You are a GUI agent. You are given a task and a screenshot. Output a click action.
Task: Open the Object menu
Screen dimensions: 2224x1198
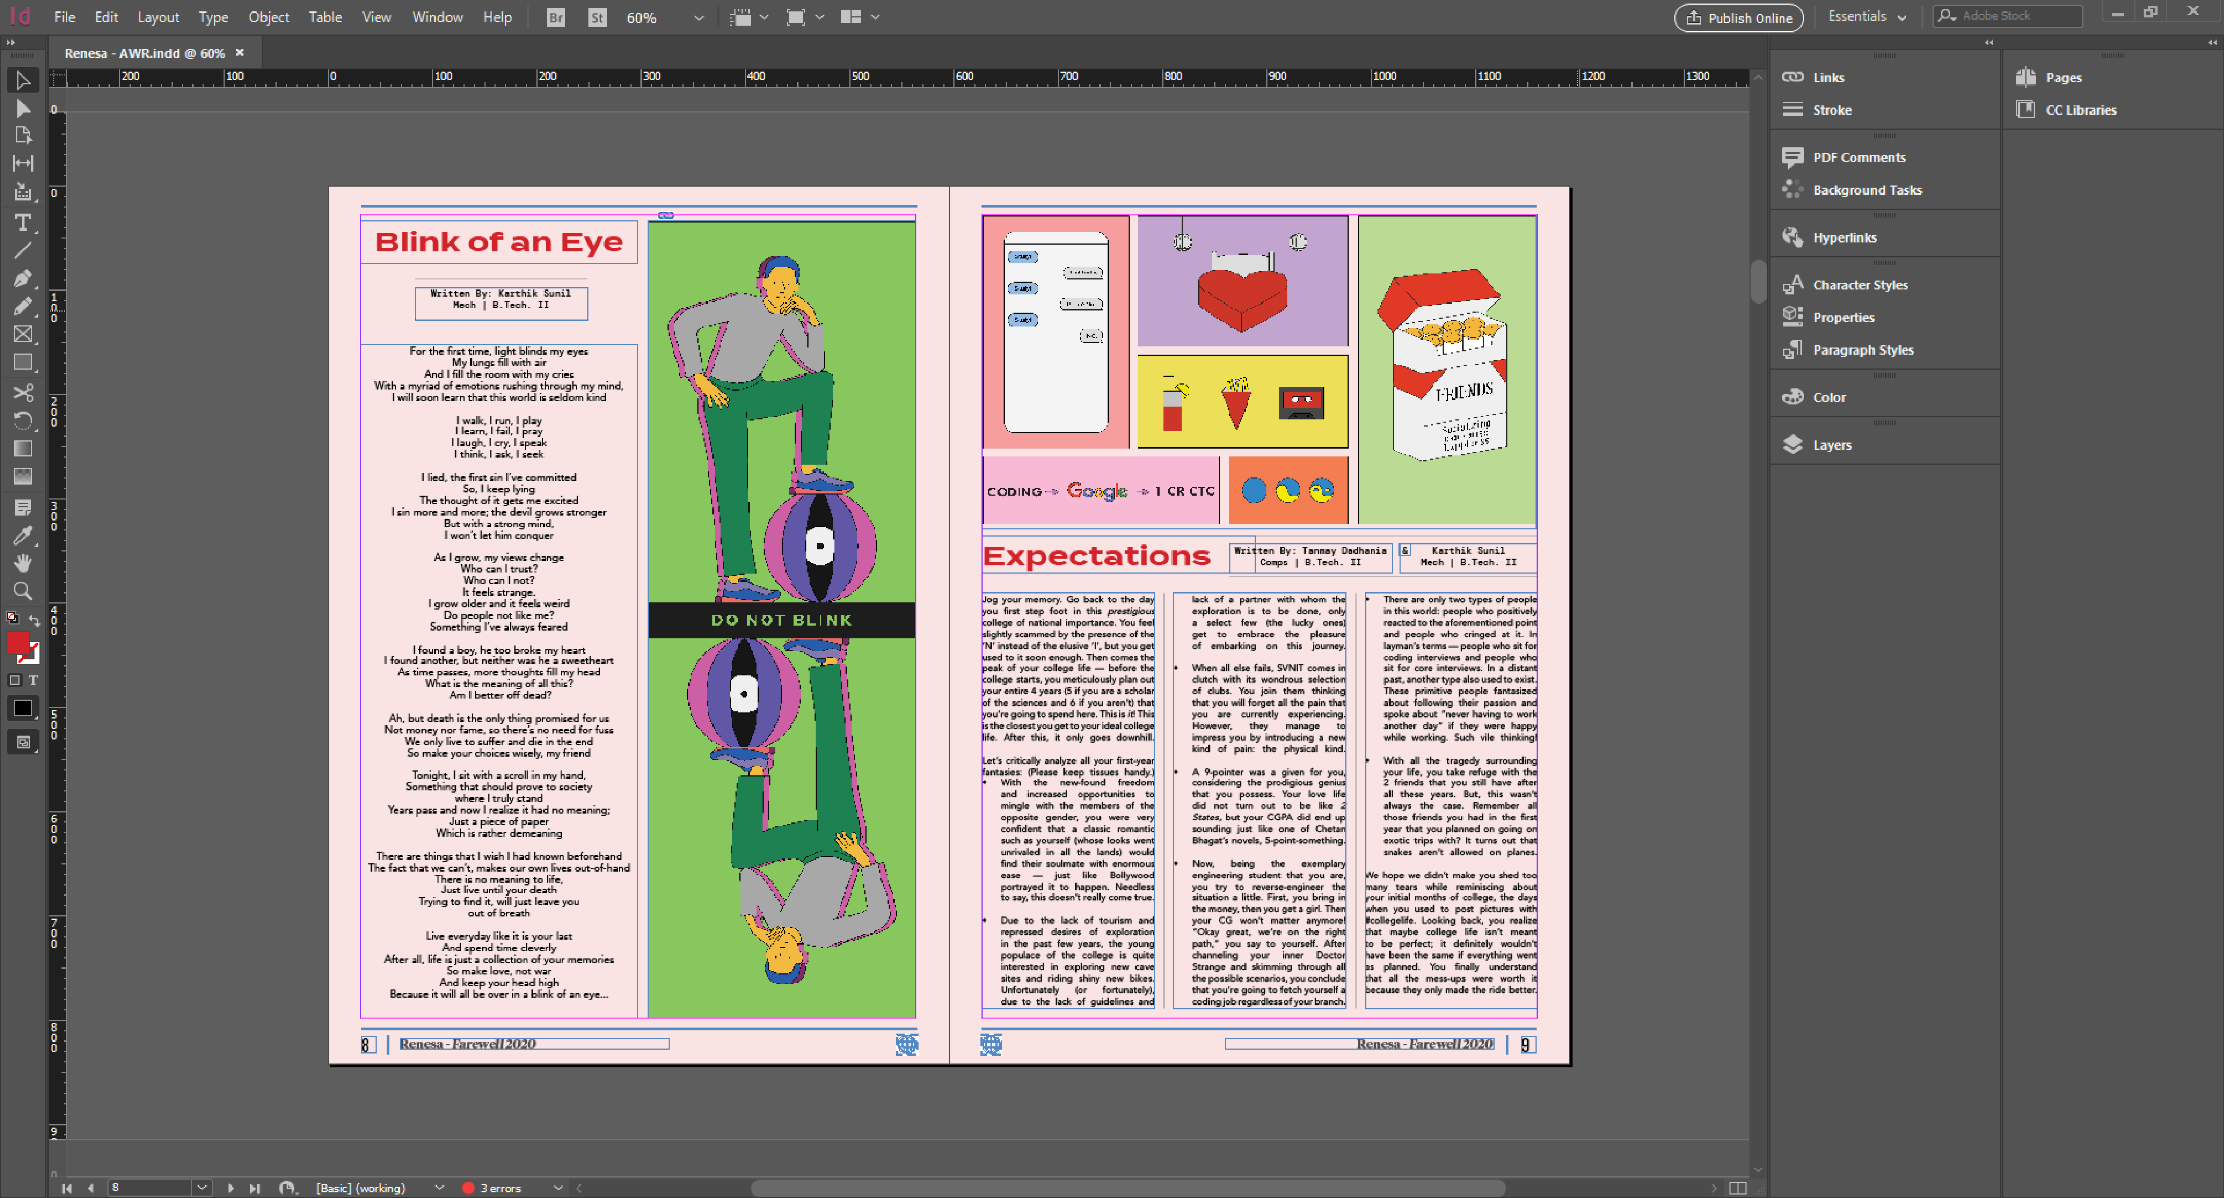point(269,17)
